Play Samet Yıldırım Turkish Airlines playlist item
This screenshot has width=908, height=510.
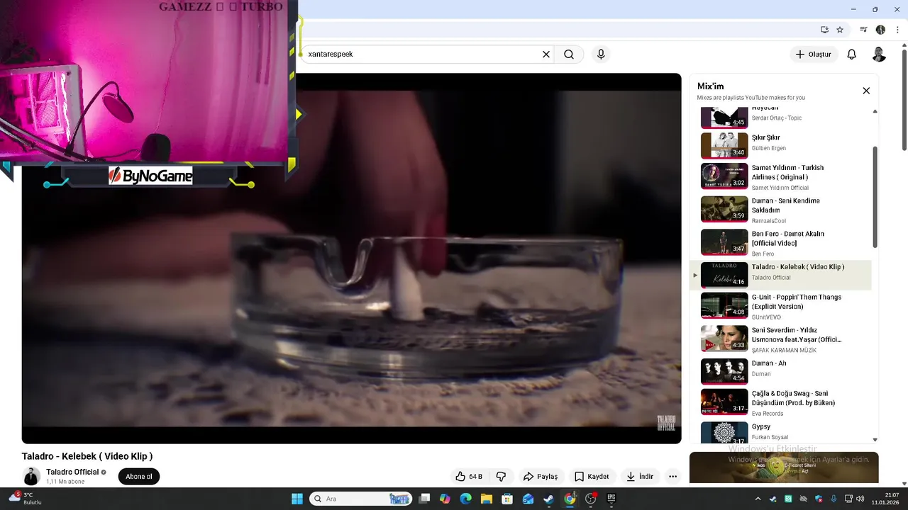tap(780, 177)
